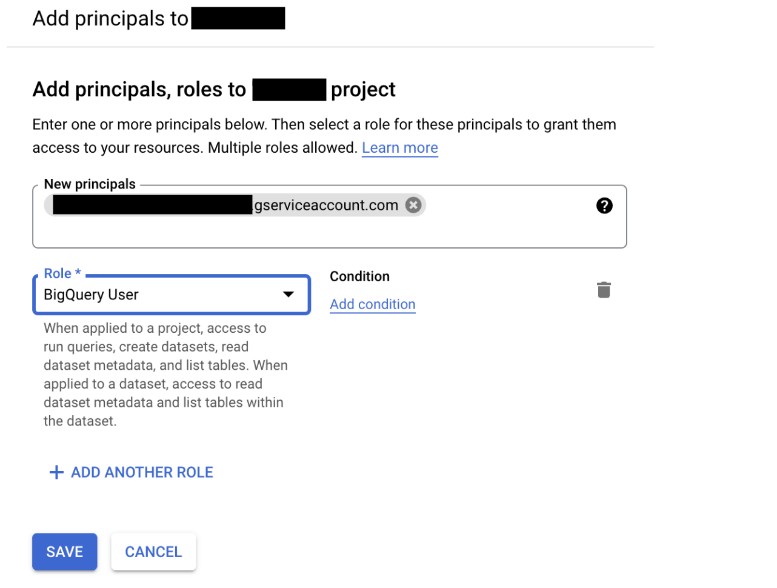Click the question mark help icon
The image size is (777, 588).
[x=604, y=205]
